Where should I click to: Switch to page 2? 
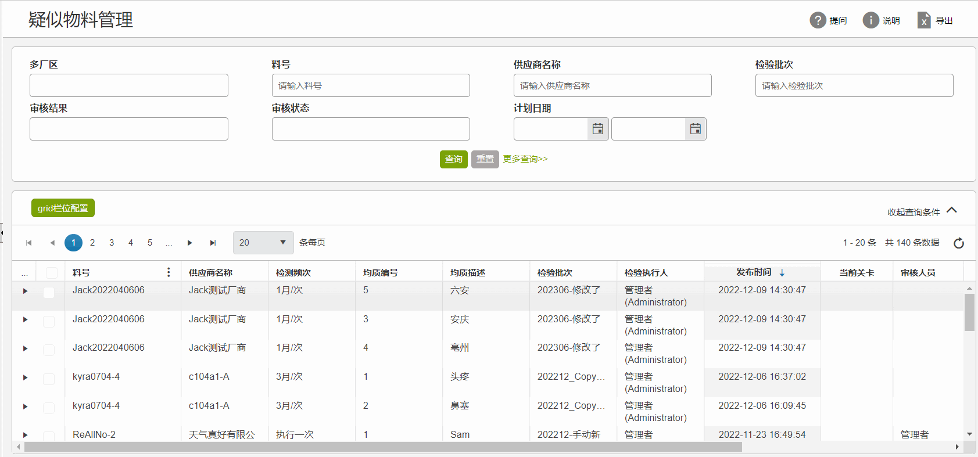coord(92,243)
